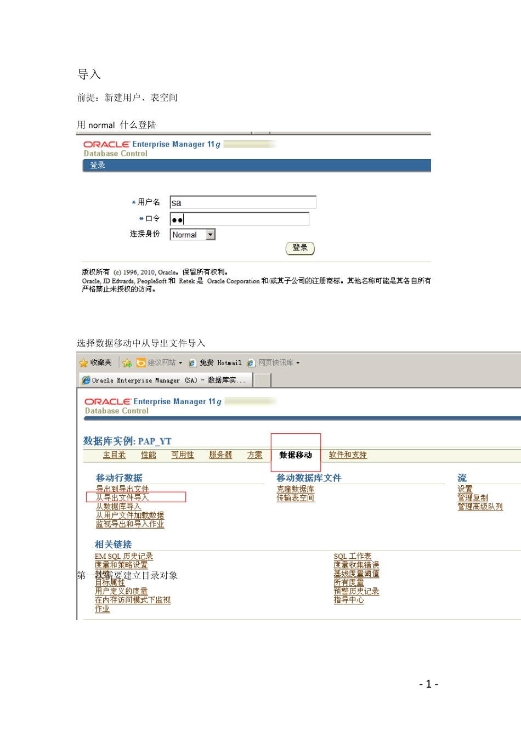Click the 移动数据库文件 section heading

pyautogui.click(x=309, y=478)
